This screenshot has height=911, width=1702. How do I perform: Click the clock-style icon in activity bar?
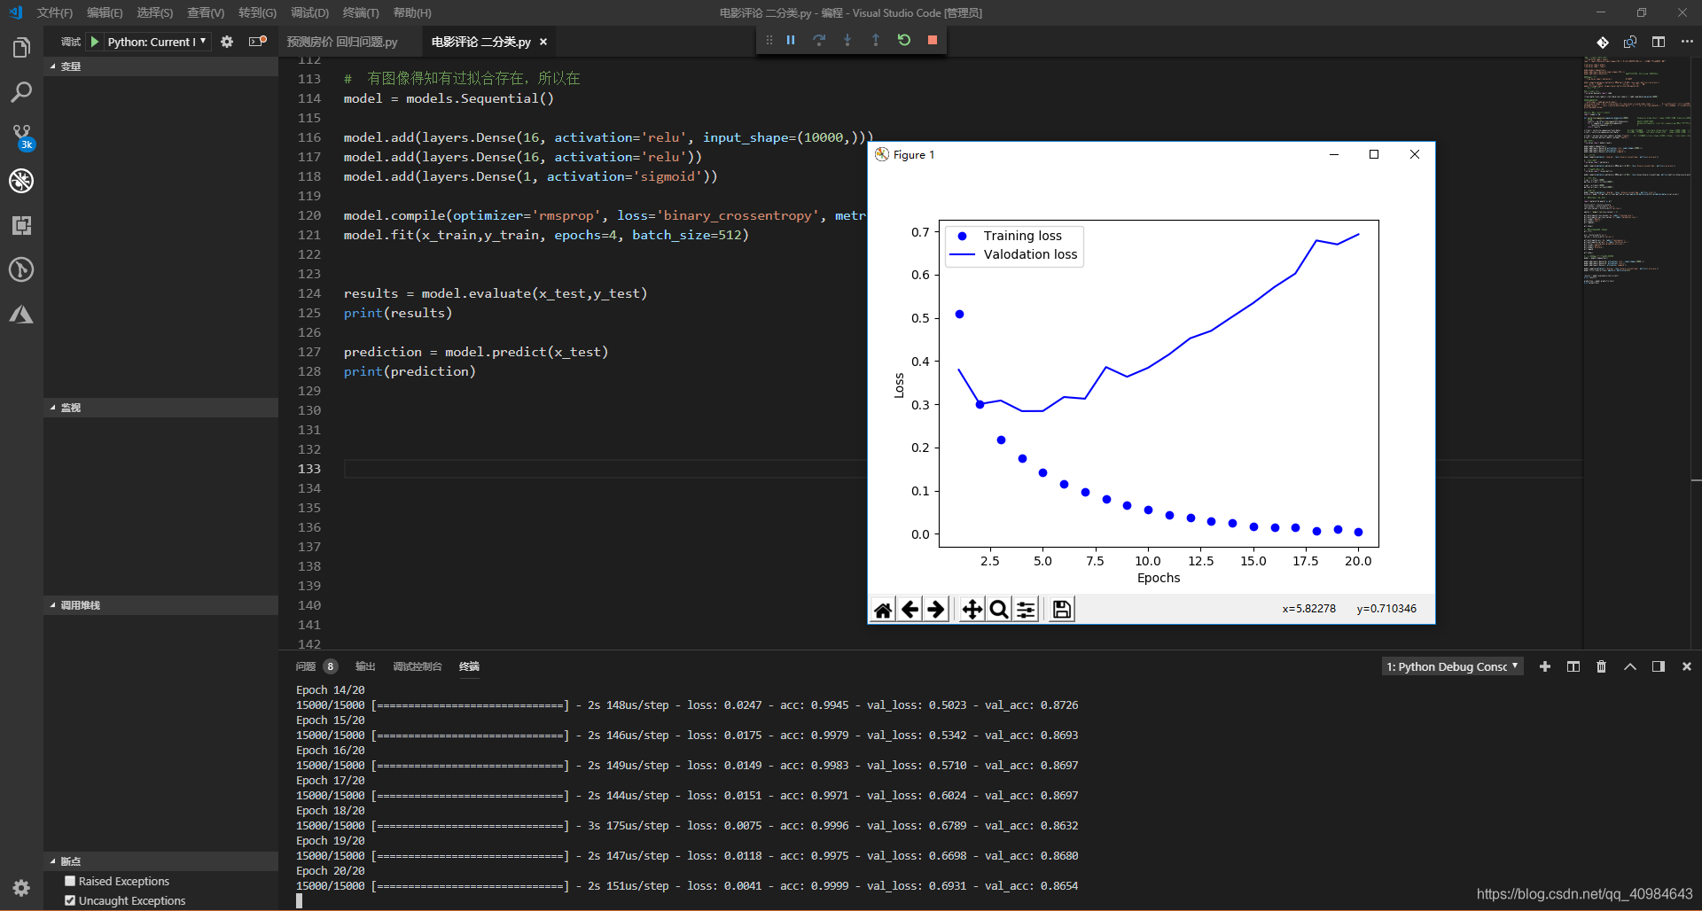[x=21, y=269]
